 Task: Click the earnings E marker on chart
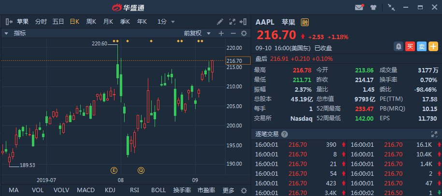(114, 170)
